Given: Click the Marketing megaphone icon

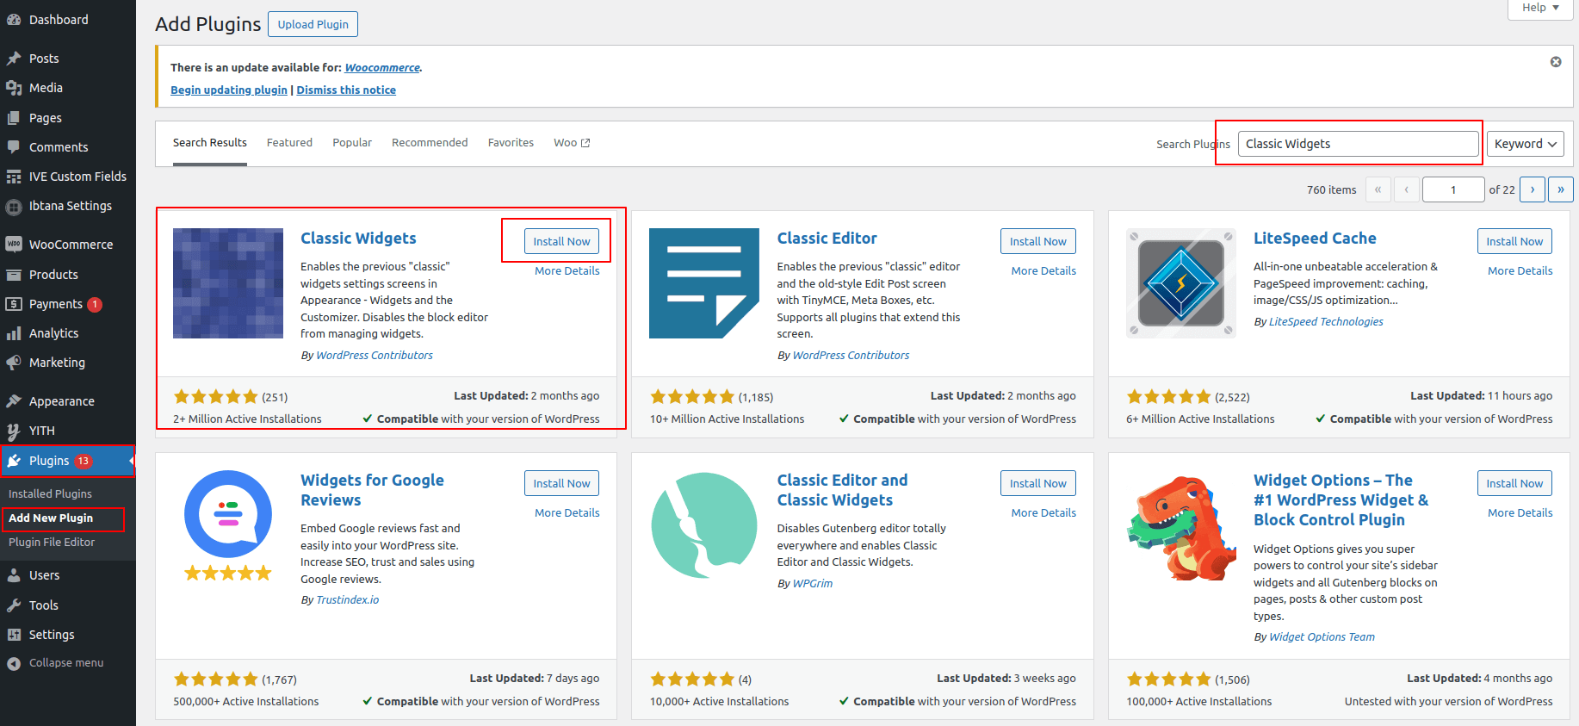Looking at the screenshot, I should [14, 363].
